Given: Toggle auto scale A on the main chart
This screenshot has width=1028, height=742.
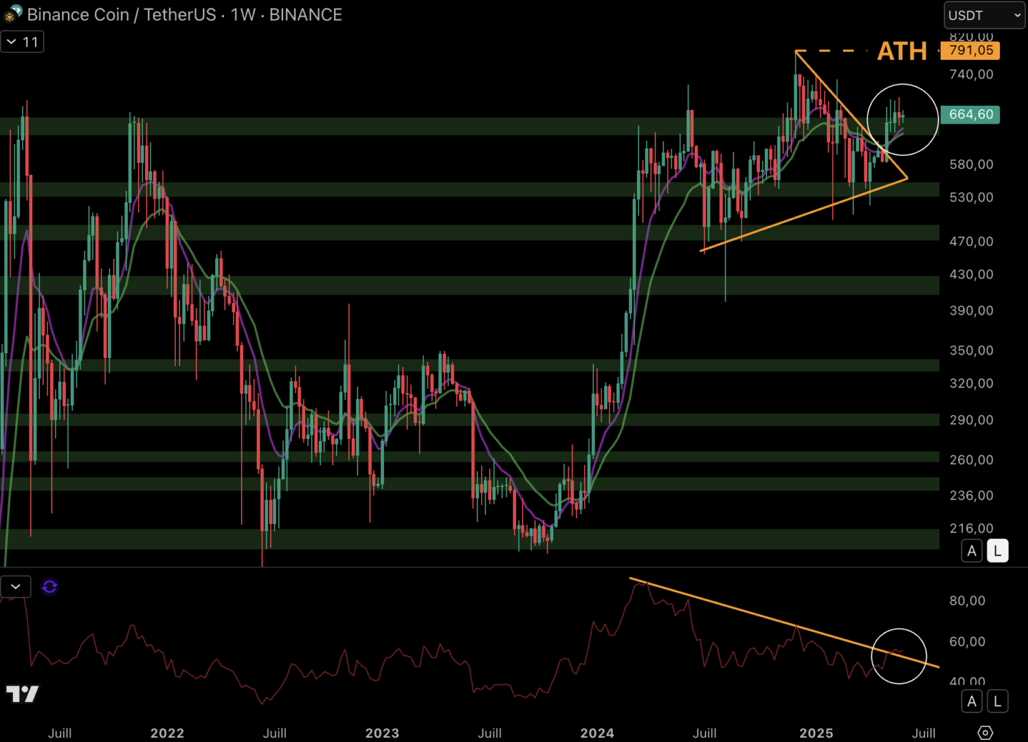Looking at the screenshot, I should 972,551.
